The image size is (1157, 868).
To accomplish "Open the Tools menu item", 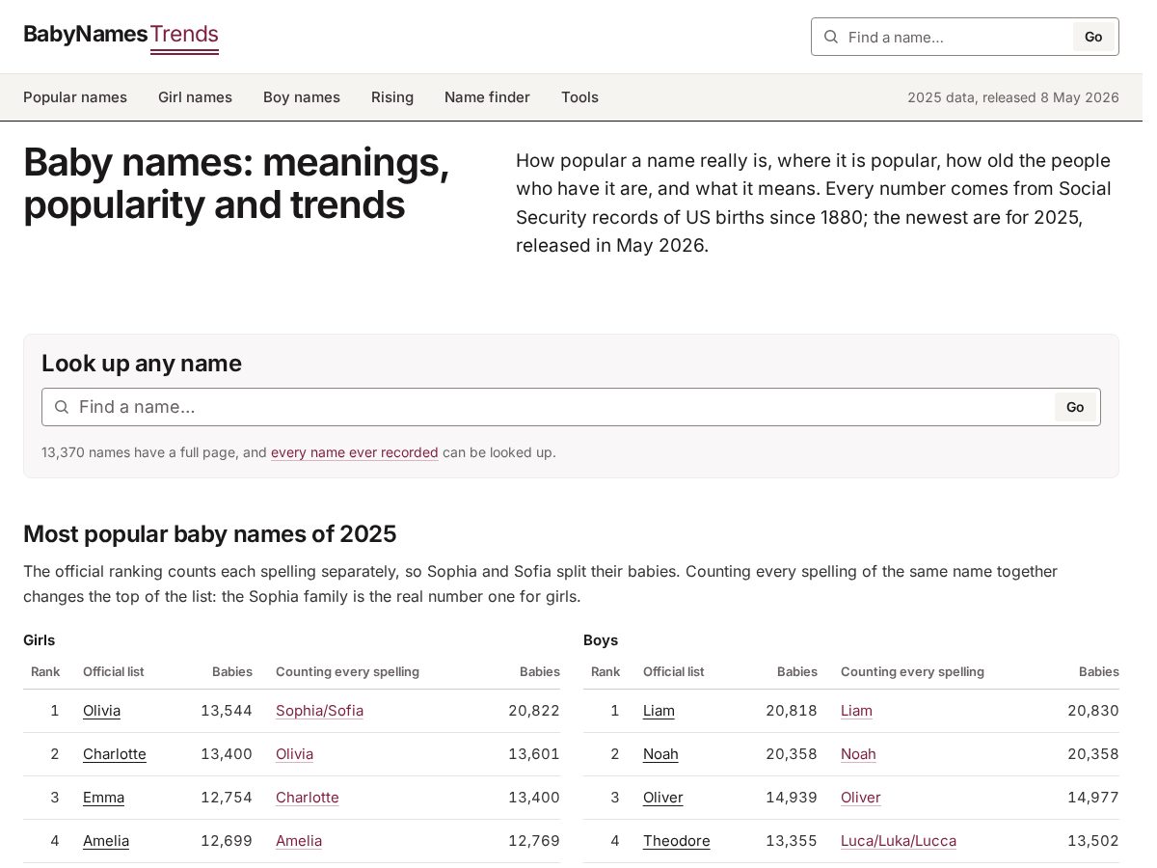I will point(579,97).
